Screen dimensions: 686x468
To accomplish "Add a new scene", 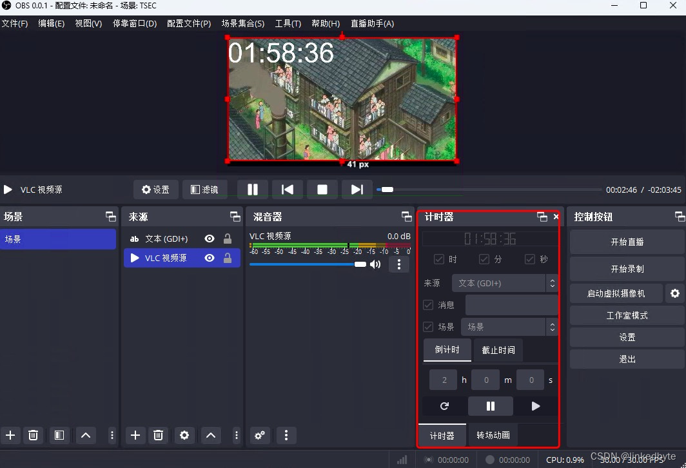I will pyautogui.click(x=10, y=435).
